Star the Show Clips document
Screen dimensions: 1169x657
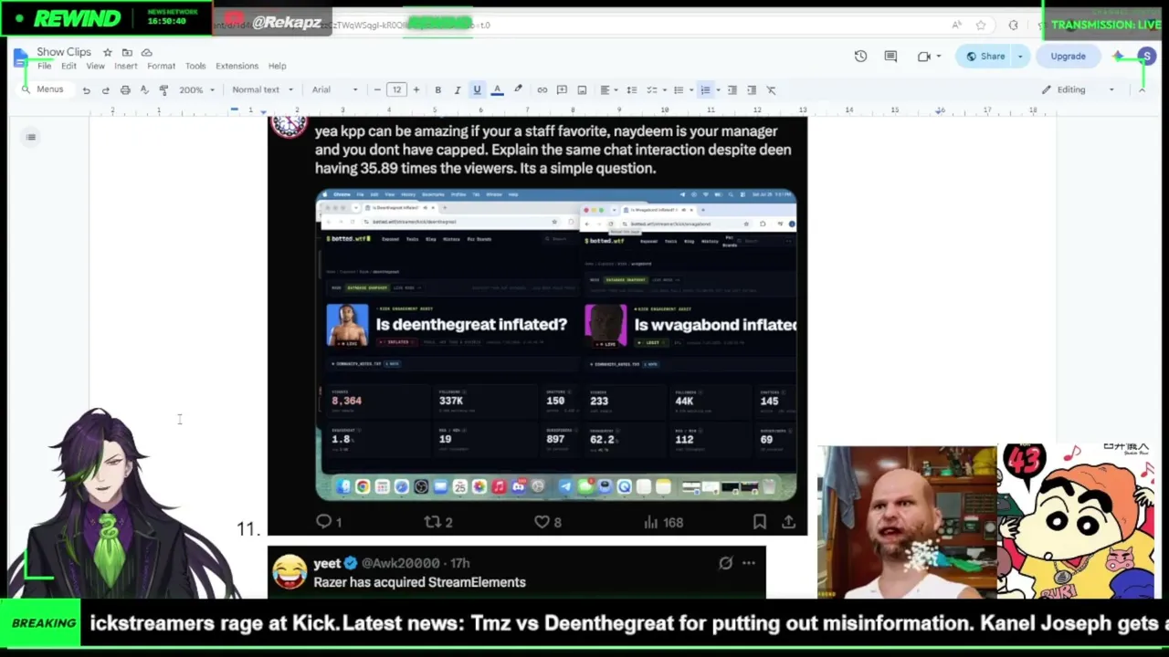pos(108,52)
